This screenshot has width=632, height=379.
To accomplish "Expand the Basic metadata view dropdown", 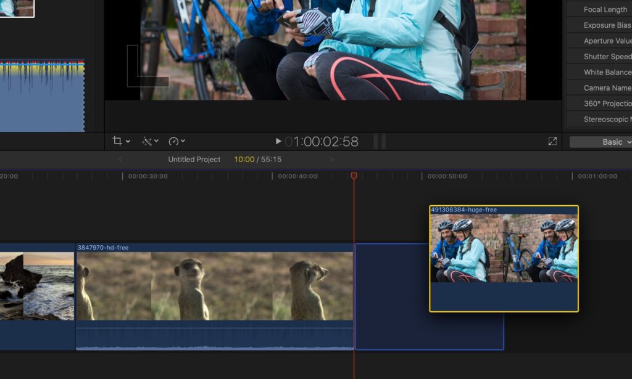I will pyautogui.click(x=601, y=142).
